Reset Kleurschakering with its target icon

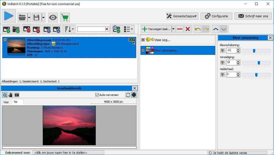tap(222, 51)
